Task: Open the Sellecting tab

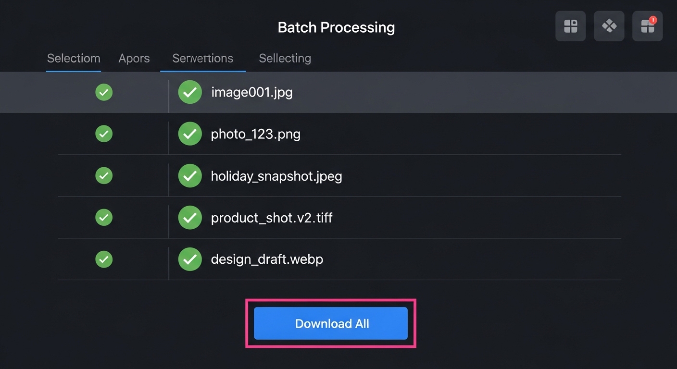Action: (285, 59)
